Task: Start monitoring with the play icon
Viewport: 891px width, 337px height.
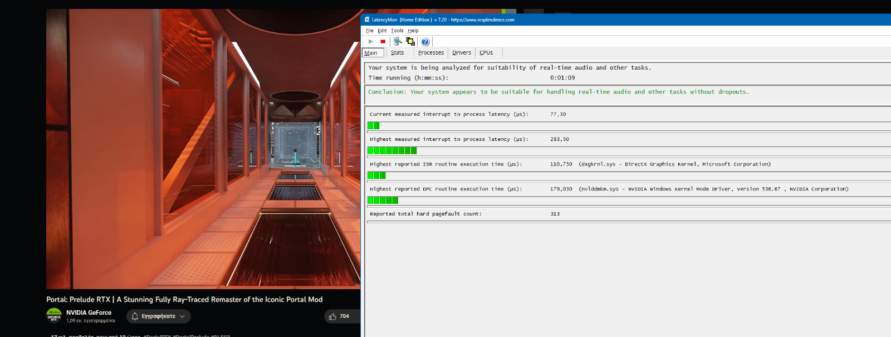Action: [371, 41]
